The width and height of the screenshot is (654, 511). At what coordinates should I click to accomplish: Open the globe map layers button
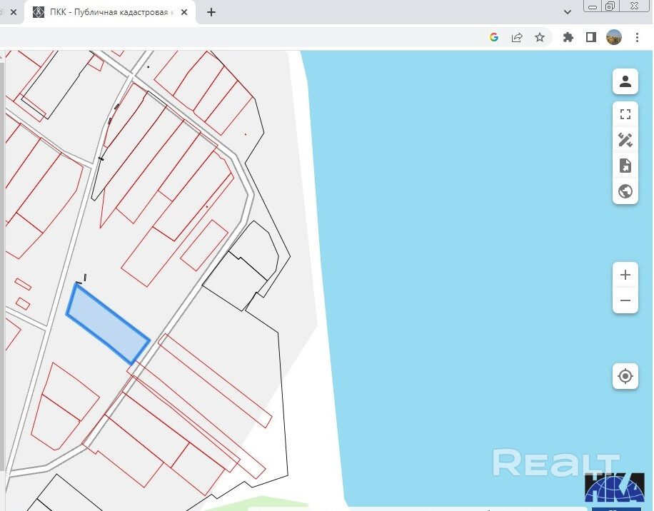pyautogui.click(x=625, y=191)
